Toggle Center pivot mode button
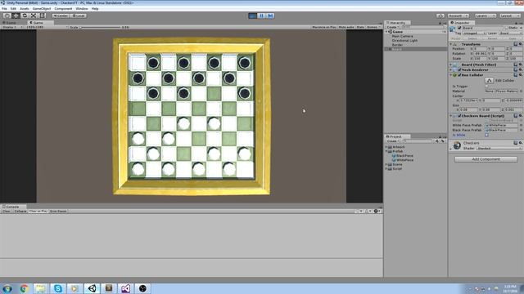Image resolution: width=524 pixels, height=294 pixels. pos(61,16)
